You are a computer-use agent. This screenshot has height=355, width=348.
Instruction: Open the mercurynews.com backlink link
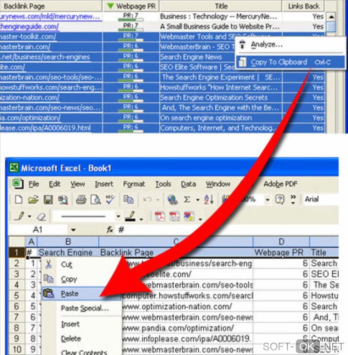50,17
